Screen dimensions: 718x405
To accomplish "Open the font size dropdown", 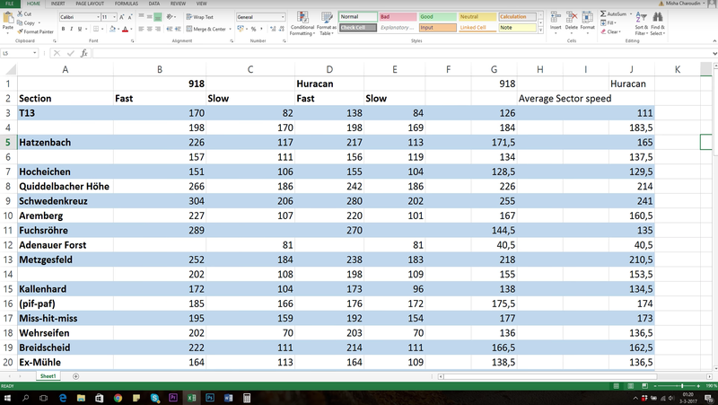I will pyautogui.click(x=114, y=17).
